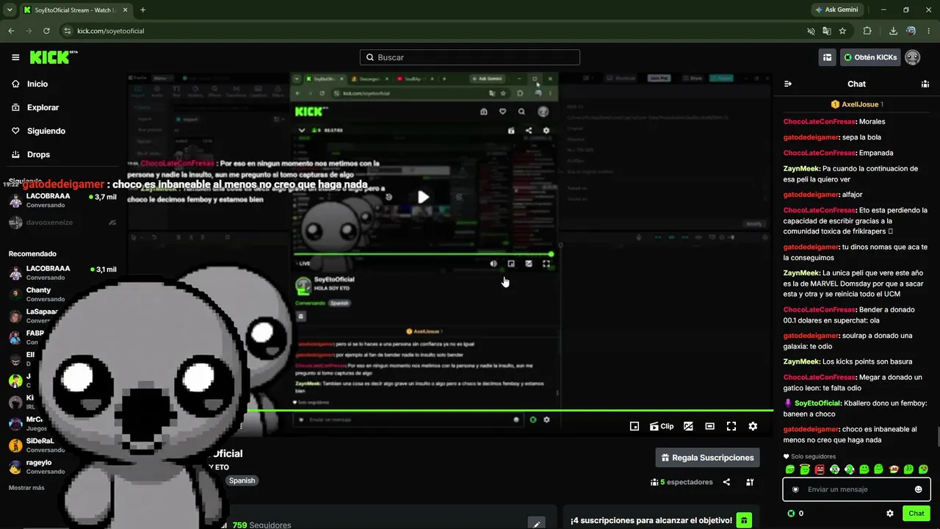Viewport: 940px width, 529px height.
Task: Click the chat scrollbar
Action: tap(937, 436)
